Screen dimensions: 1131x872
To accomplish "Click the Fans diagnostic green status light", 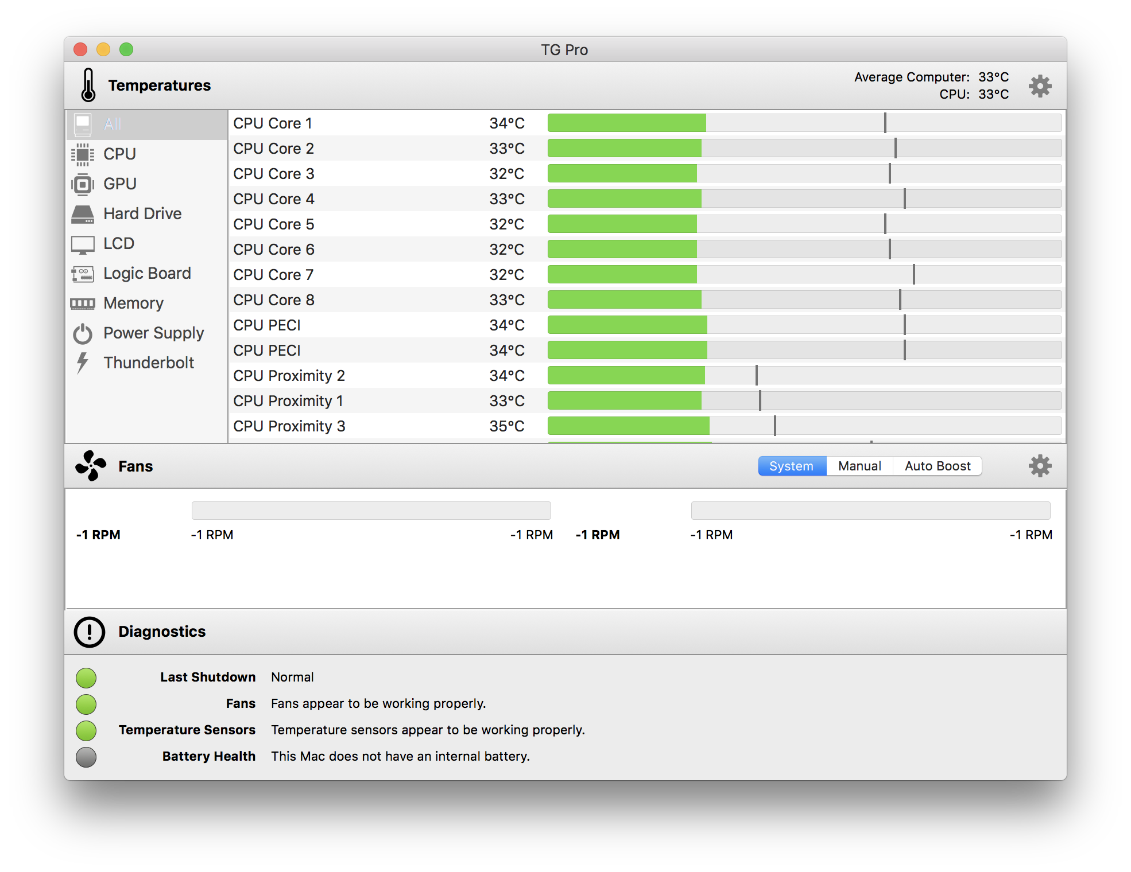I will 86,704.
